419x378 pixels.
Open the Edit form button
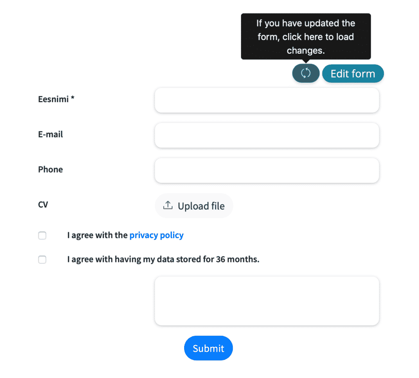pyautogui.click(x=353, y=74)
